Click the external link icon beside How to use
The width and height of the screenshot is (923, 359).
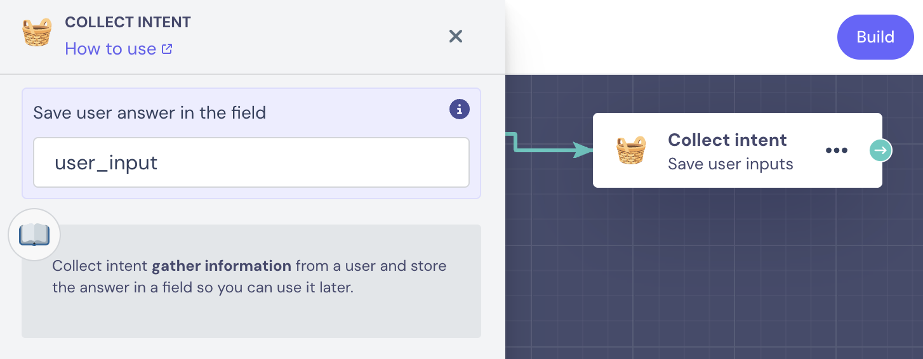pyautogui.click(x=167, y=49)
